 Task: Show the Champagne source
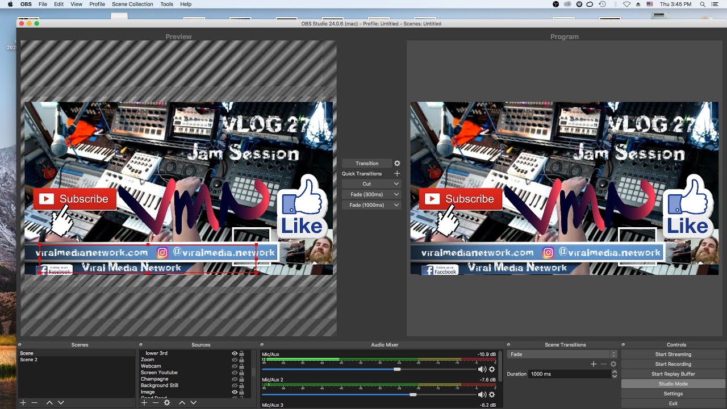point(234,379)
